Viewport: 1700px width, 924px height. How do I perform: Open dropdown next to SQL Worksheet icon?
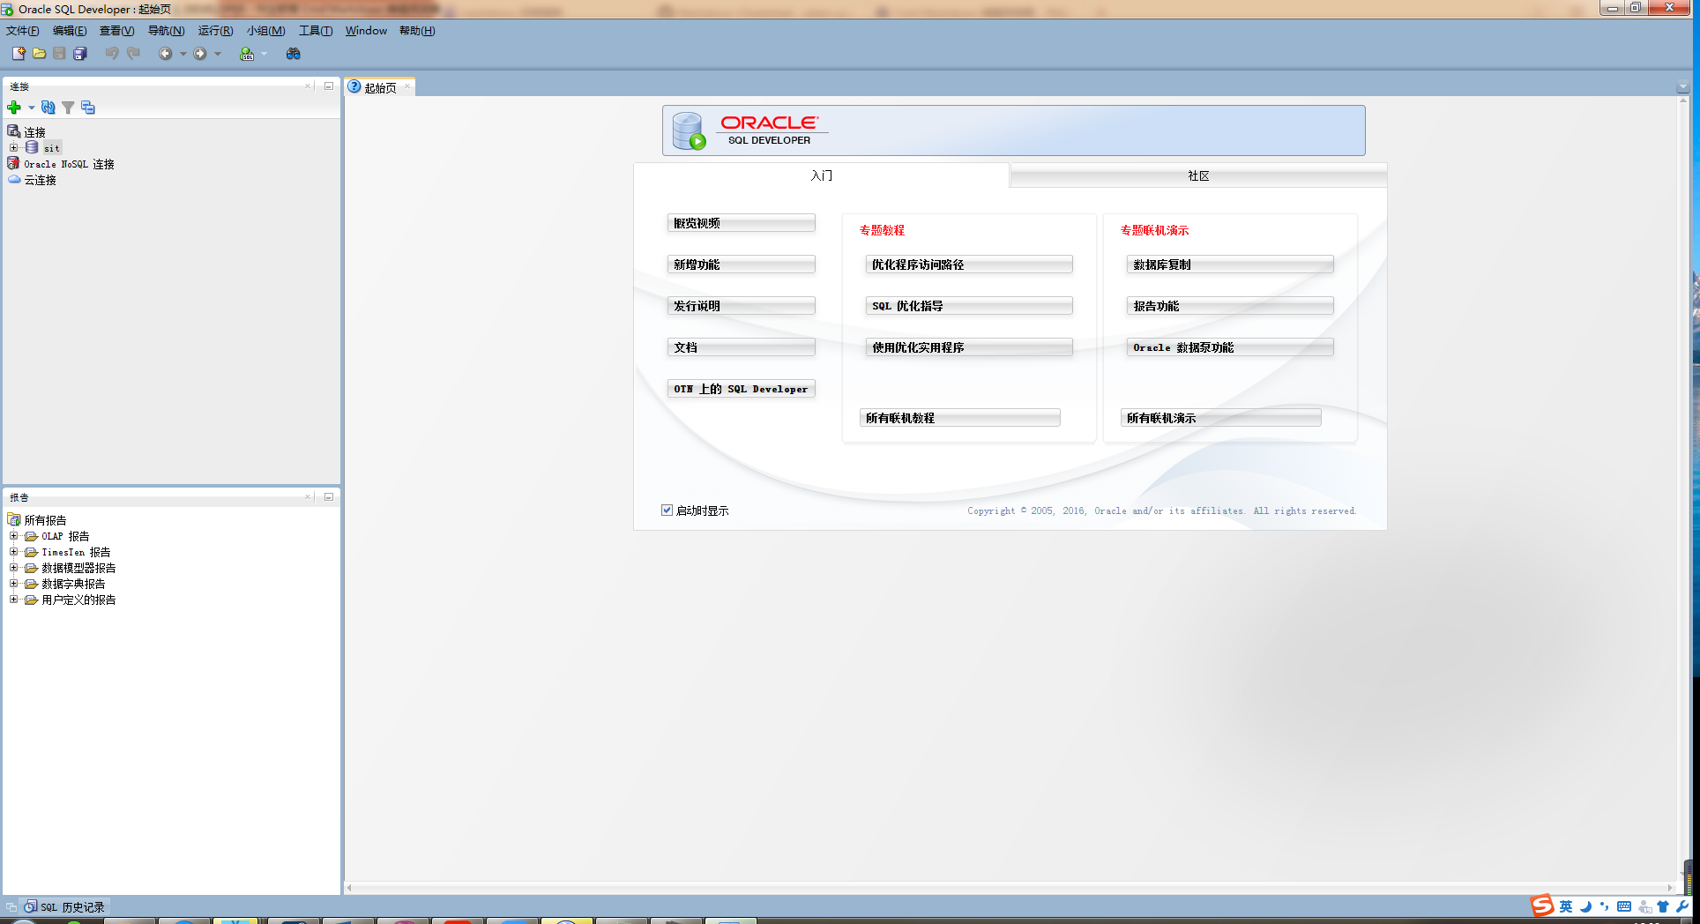[264, 54]
